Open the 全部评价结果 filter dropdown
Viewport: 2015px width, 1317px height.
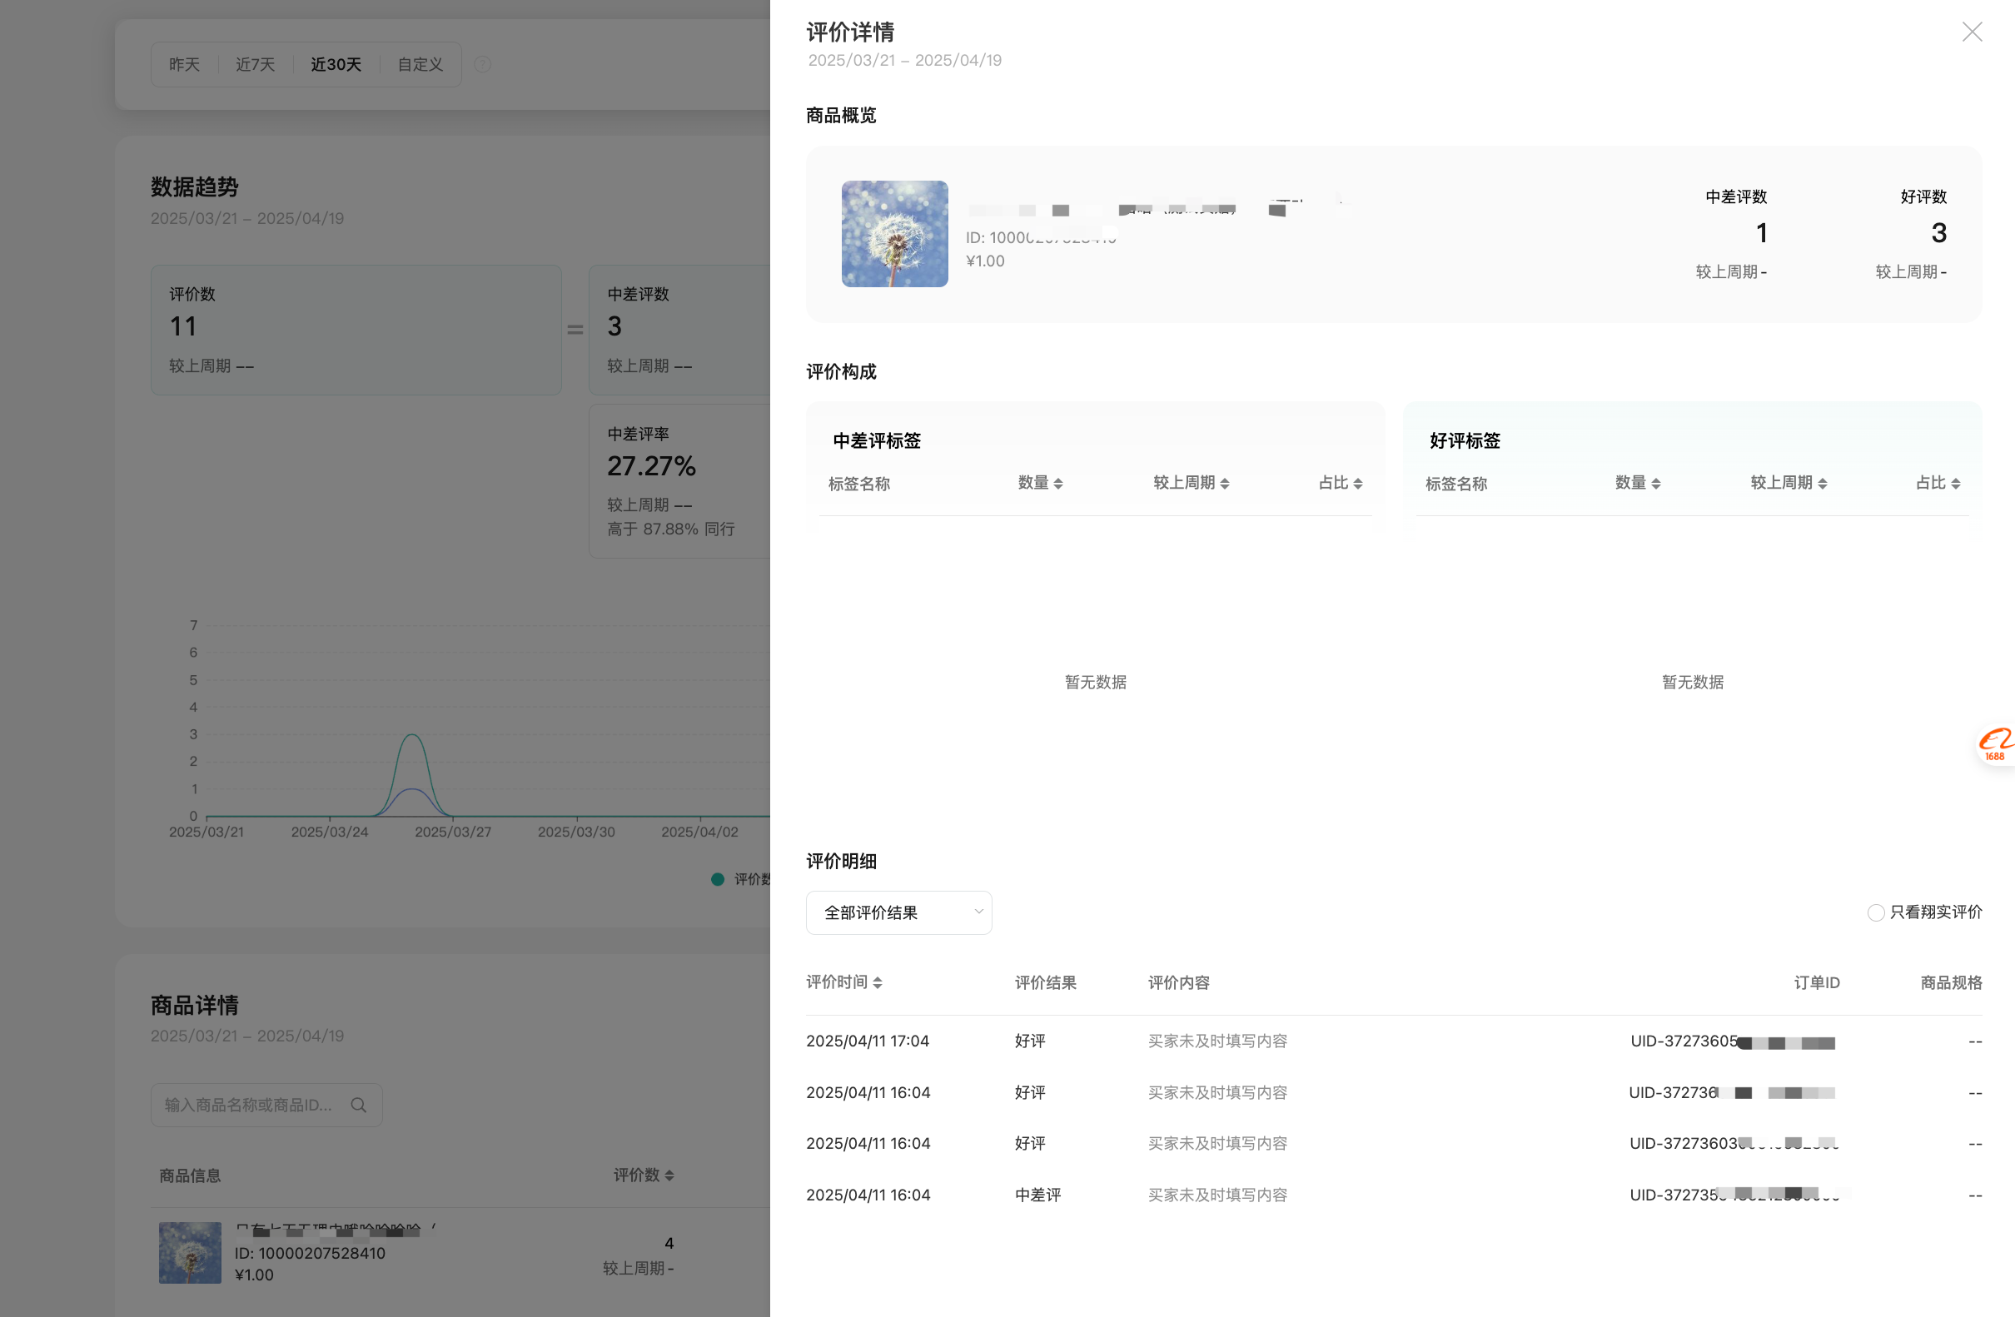pyautogui.click(x=898, y=912)
